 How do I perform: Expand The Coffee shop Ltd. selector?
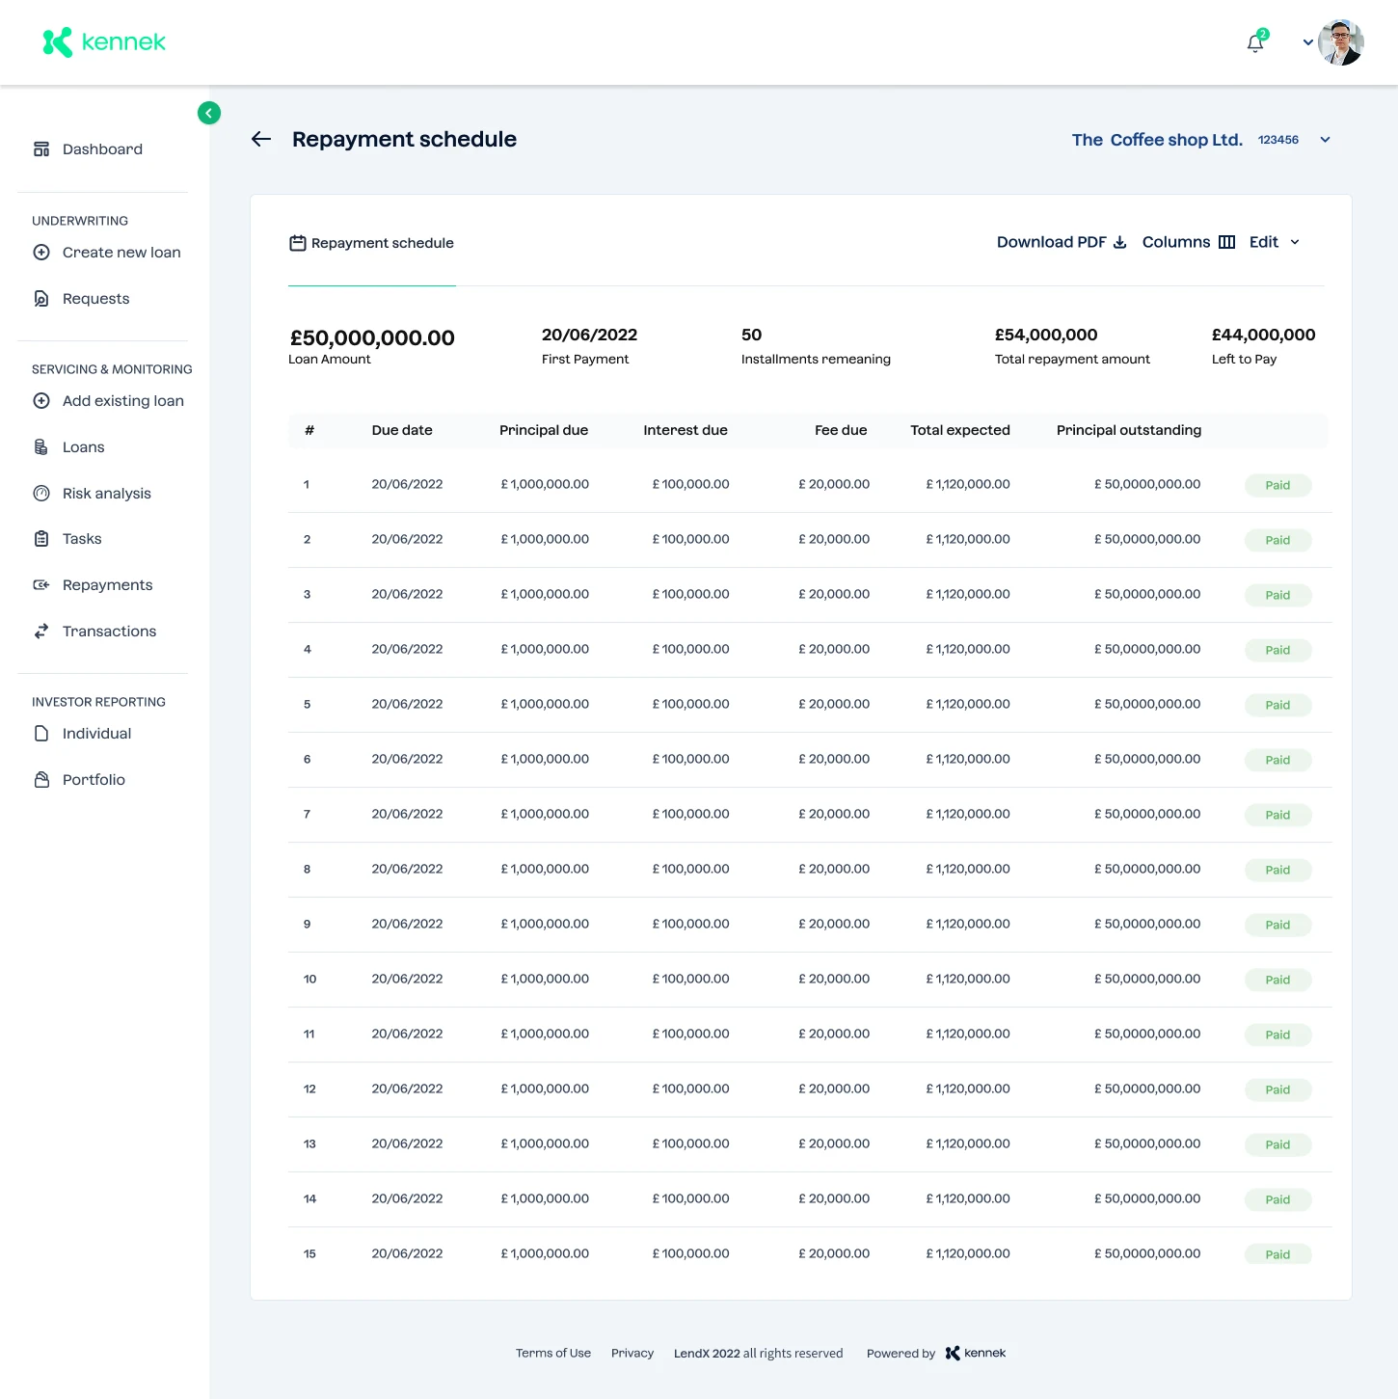(1326, 140)
